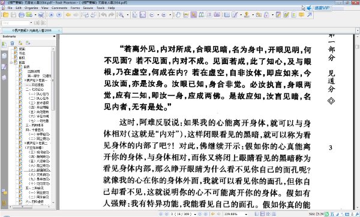
Task: Open the Tools menu
Action: point(100,8)
